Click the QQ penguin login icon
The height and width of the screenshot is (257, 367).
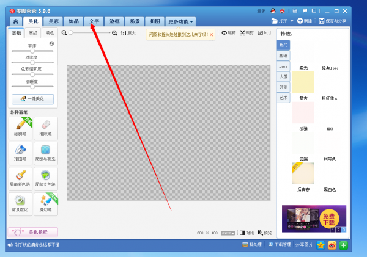tap(273, 11)
